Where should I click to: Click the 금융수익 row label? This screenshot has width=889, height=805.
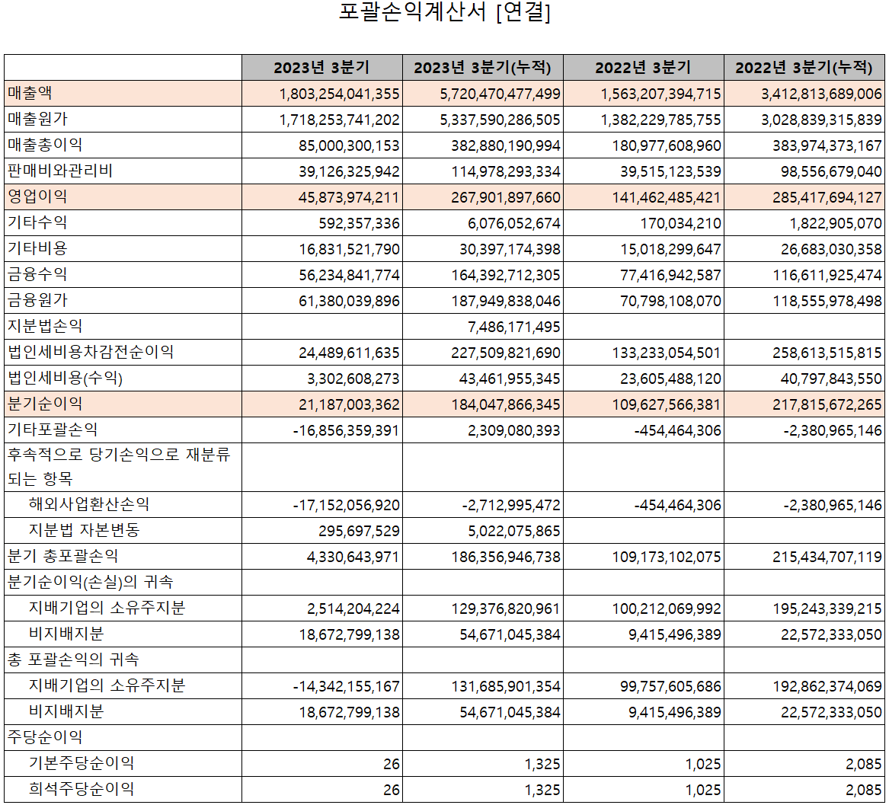point(37,274)
